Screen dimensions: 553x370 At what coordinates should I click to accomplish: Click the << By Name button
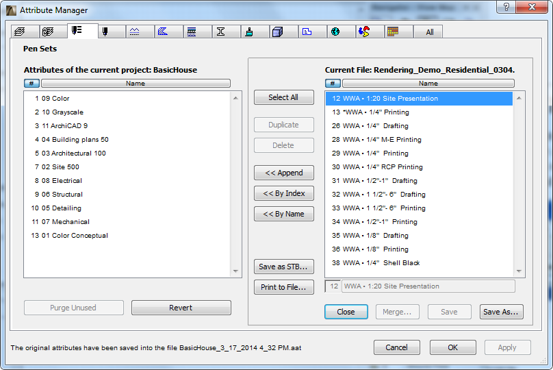pos(283,214)
